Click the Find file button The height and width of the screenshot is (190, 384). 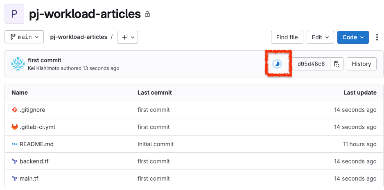coord(287,37)
